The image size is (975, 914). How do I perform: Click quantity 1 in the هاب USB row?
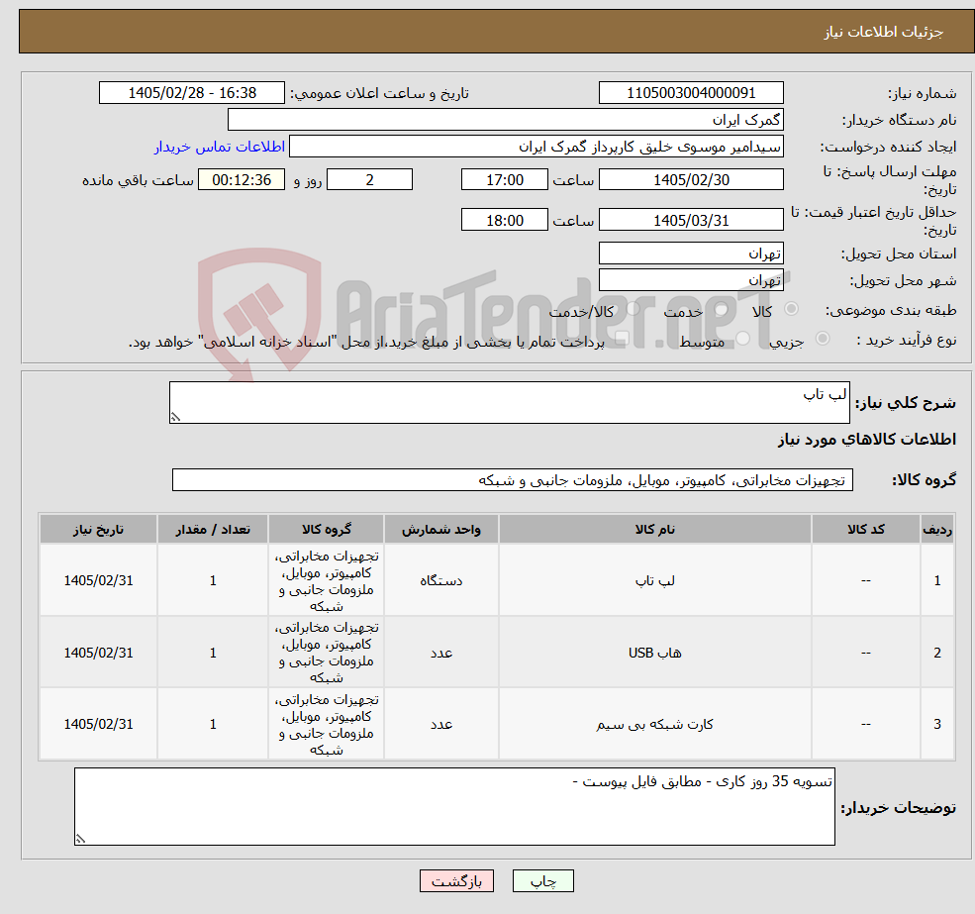(213, 653)
